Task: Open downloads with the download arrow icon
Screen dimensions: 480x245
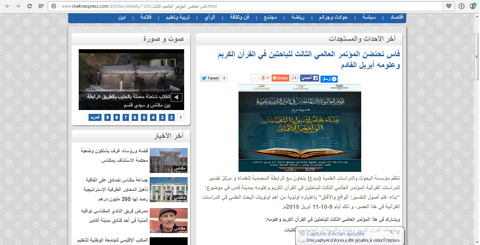Action: 462,6
